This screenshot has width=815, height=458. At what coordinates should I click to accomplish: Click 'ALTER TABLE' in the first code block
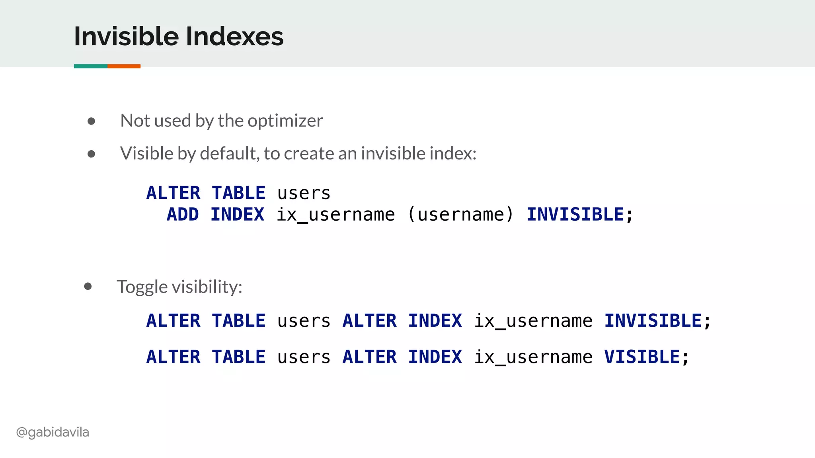(x=206, y=193)
